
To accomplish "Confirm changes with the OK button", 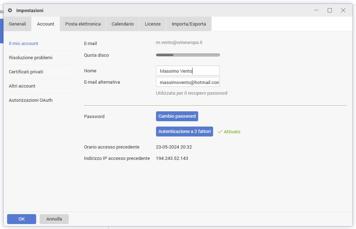I will (x=22, y=219).
